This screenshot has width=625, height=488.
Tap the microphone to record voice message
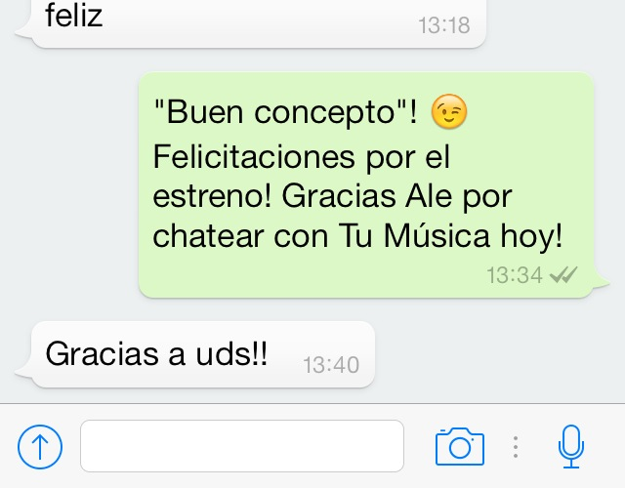570,447
